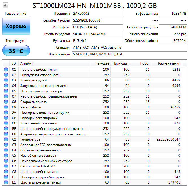The image size is (189, 187).
Task: Click the disk title ST1000LM024 HN-M101MBB
Action: tap(94, 6)
